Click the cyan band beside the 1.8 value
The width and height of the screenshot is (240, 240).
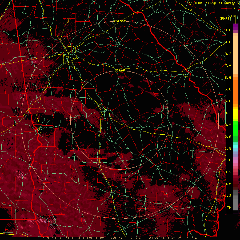(235, 147)
